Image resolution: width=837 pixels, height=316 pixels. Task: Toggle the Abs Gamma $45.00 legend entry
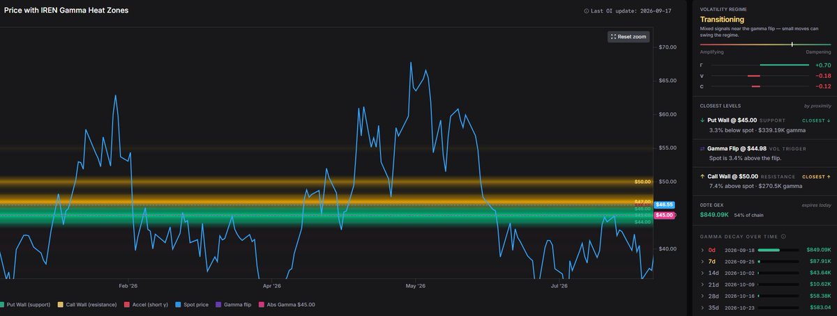pos(287,305)
